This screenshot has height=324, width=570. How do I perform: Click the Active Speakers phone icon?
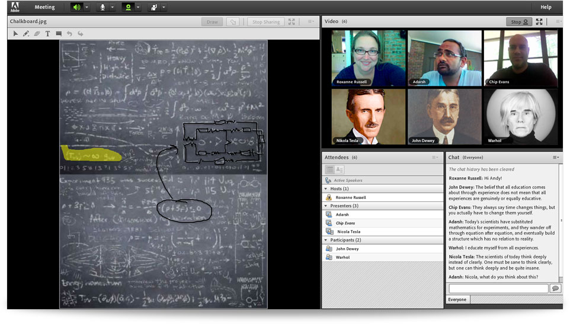coord(328,180)
